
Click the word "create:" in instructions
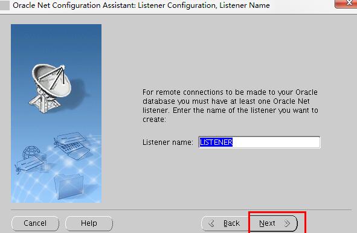click(x=154, y=120)
